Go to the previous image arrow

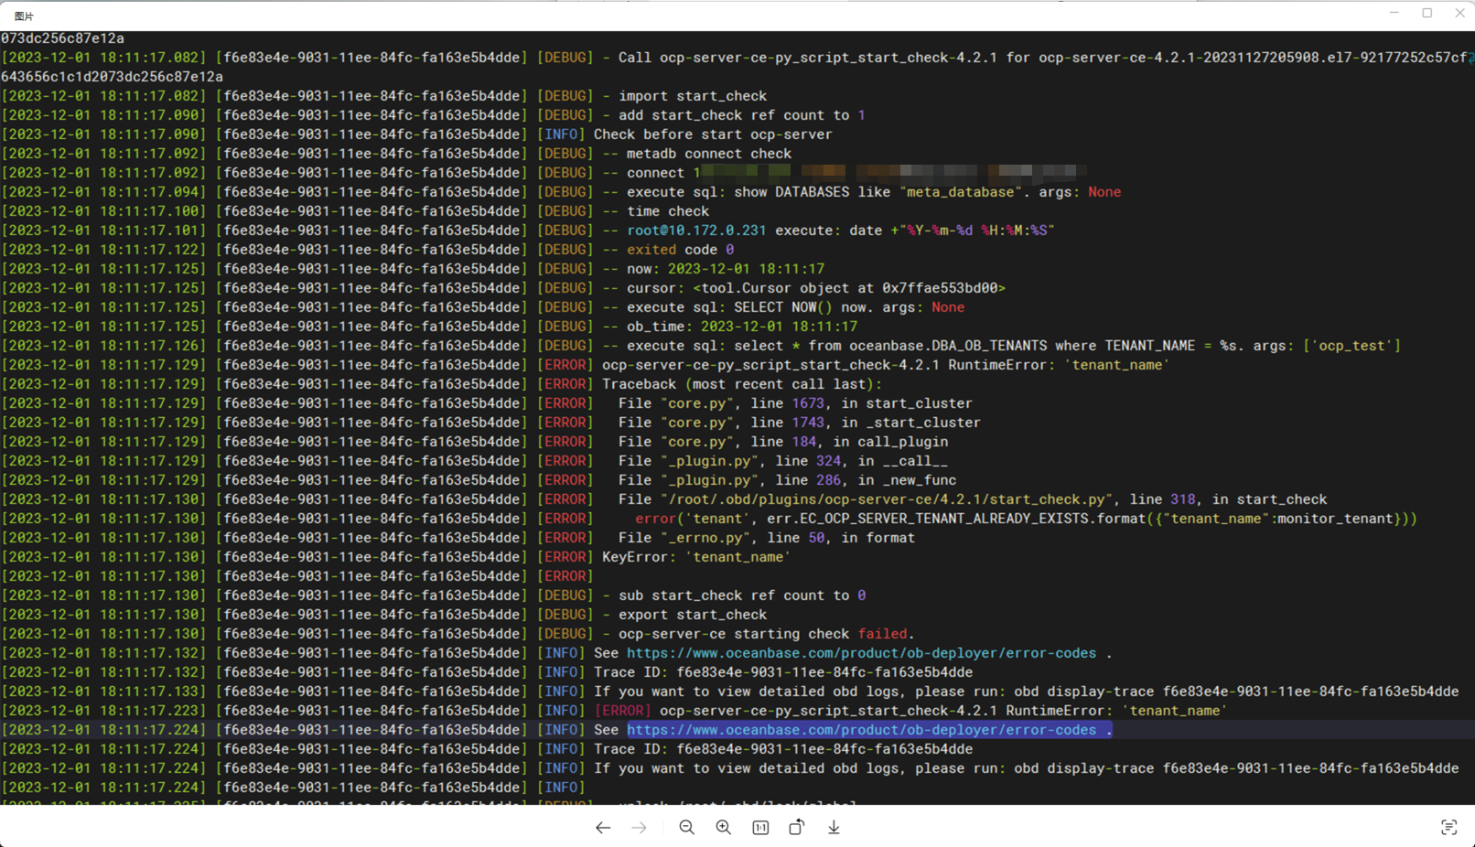pyautogui.click(x=603, y=828)
